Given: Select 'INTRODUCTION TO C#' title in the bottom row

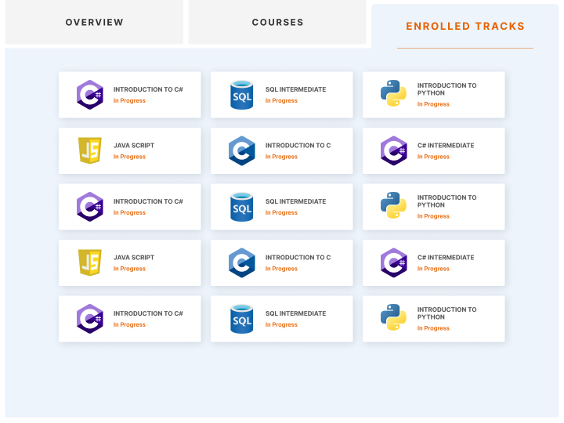Looking at the screenshot, I should point(148,313).
